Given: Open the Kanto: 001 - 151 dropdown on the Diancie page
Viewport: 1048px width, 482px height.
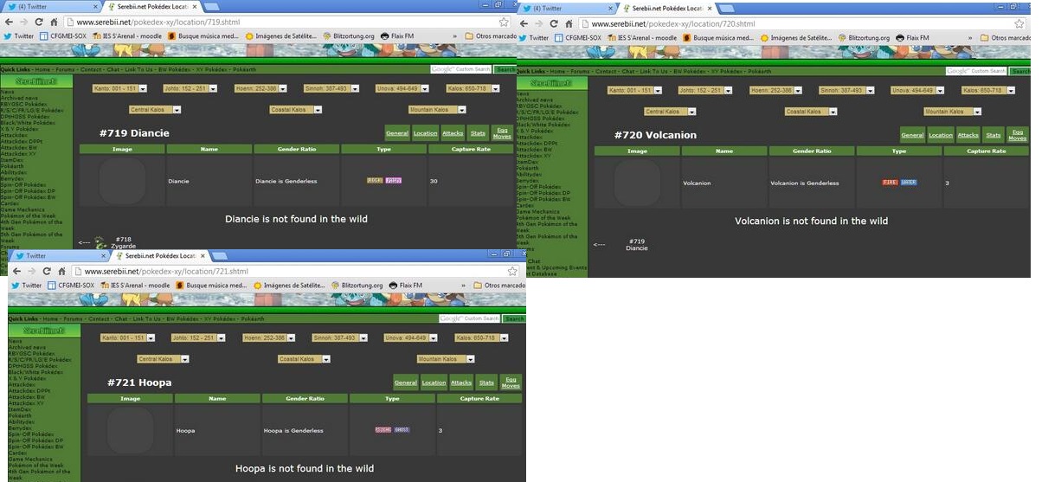Looking at the screenshot, I should click(119, 88).
